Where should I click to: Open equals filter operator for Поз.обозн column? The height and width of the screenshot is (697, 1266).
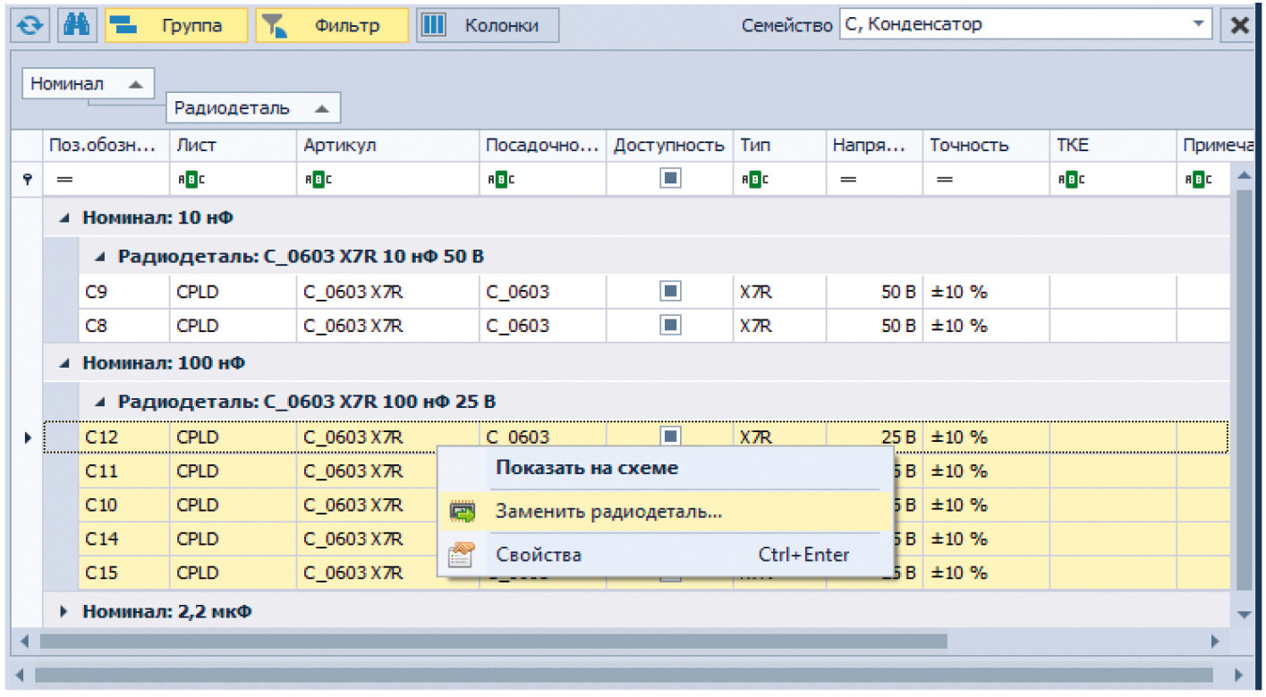64,180
